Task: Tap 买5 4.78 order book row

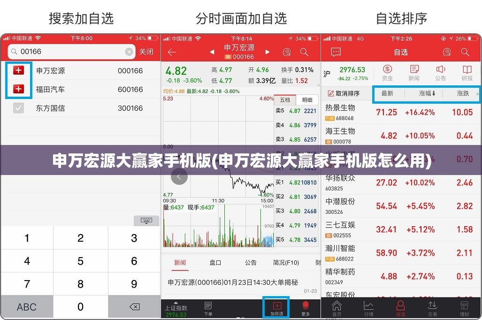Action: [296, 239]
